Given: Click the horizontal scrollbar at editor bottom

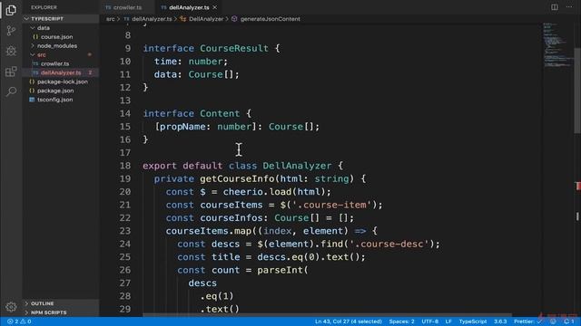Looking at the screenshot, I should coord(328,315).
